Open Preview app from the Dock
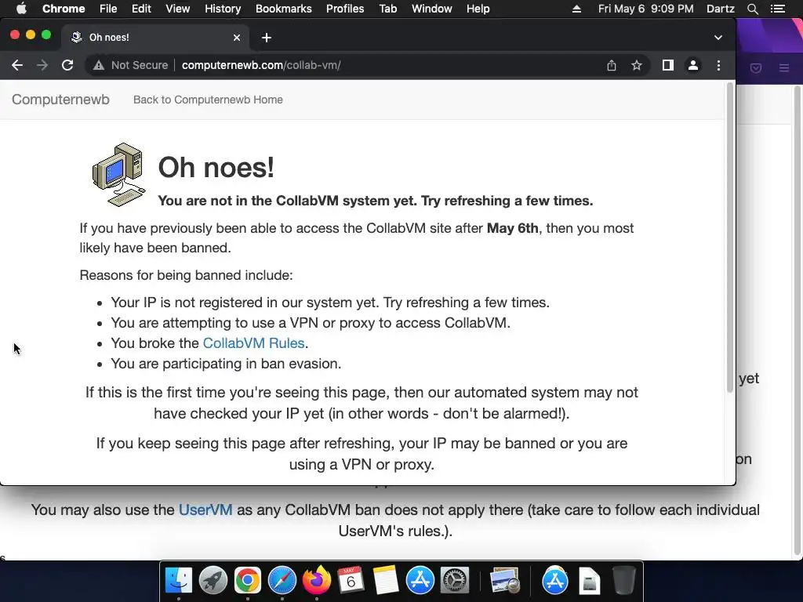This screenshot has height=602, width=803. [x=505, y=581]
